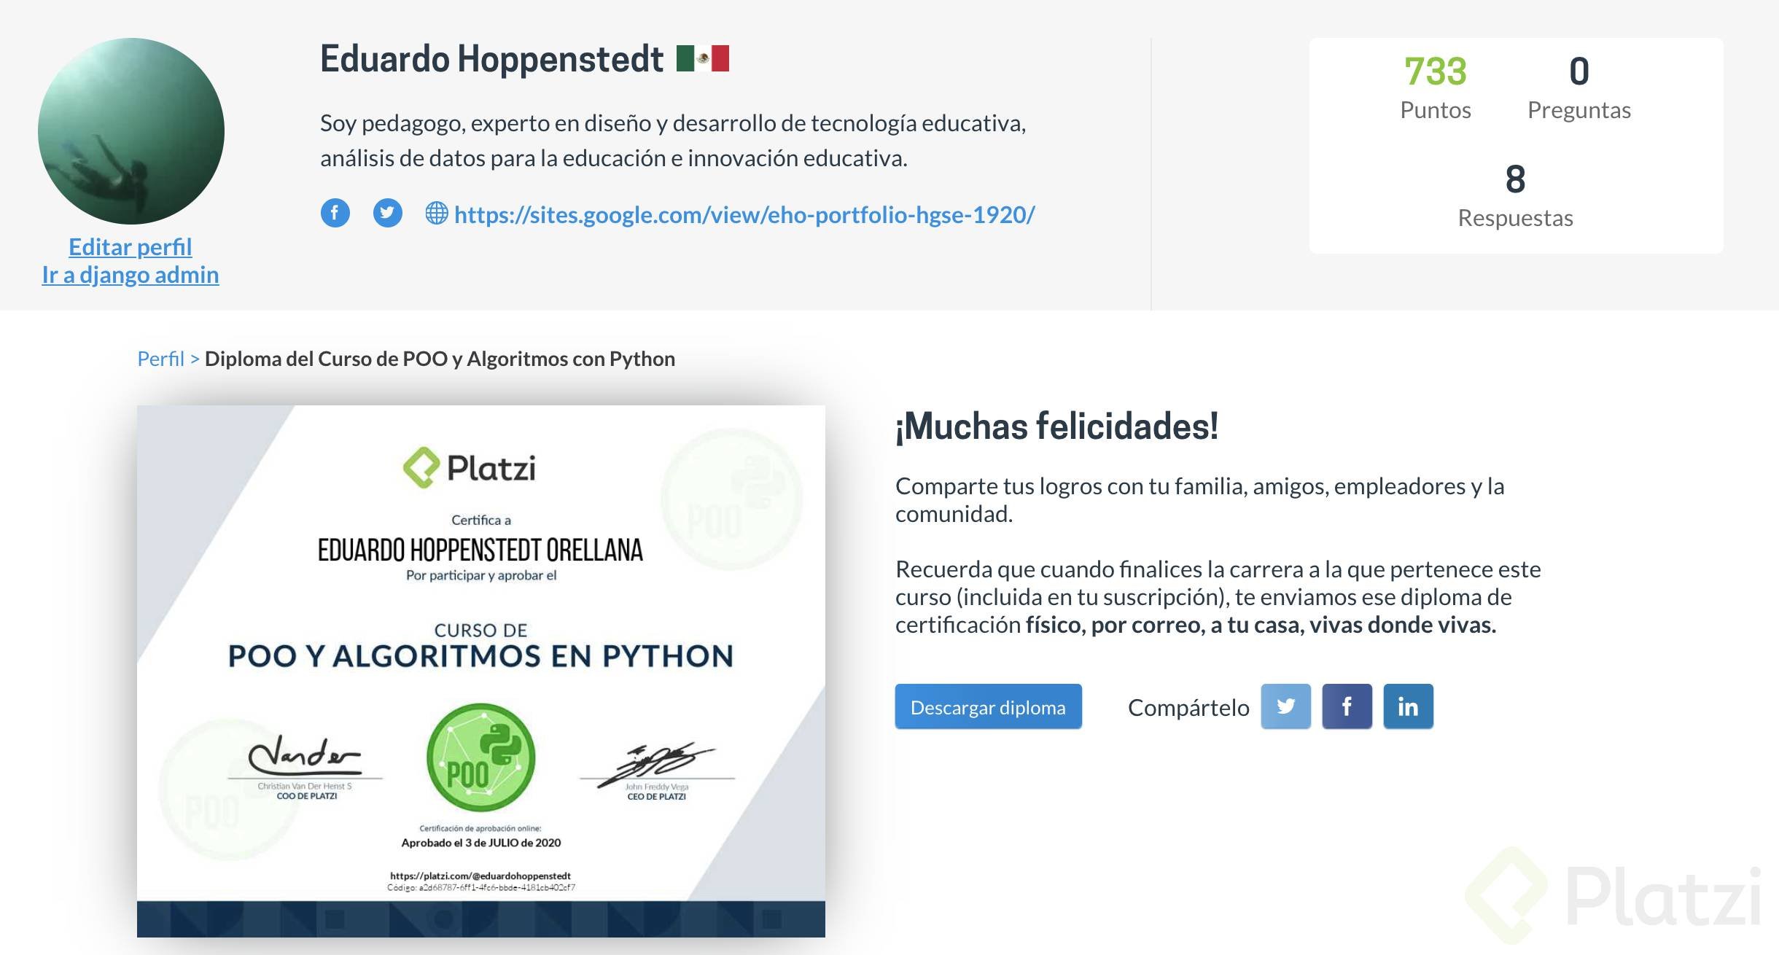Click the Compártelo label
1779x955 pixels.
tap(1188, 707)
